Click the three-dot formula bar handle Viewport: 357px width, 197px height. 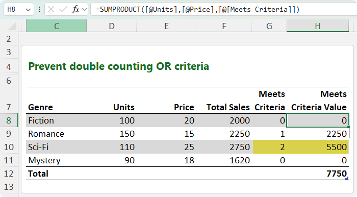tap(39, 9)
